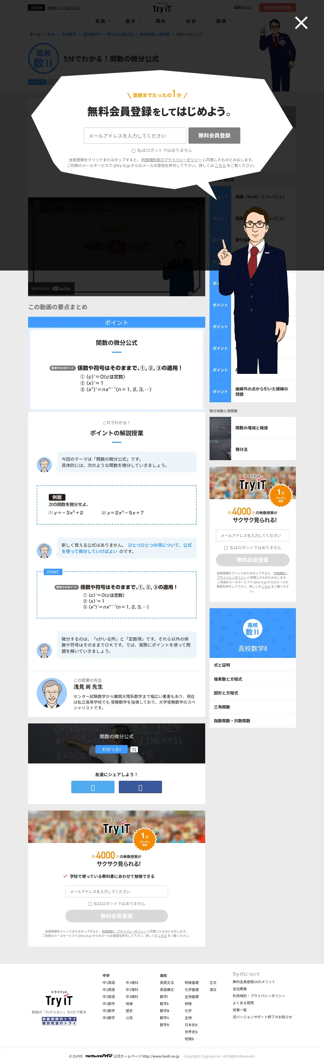
Task: Click the white 高校数II badge in blue sidebar banner
Action: 253,628
